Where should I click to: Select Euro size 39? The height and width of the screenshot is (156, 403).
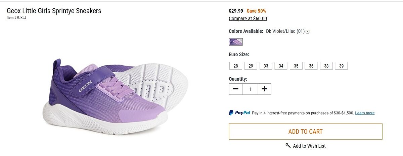pyautogui.click(x=341, y=66)
